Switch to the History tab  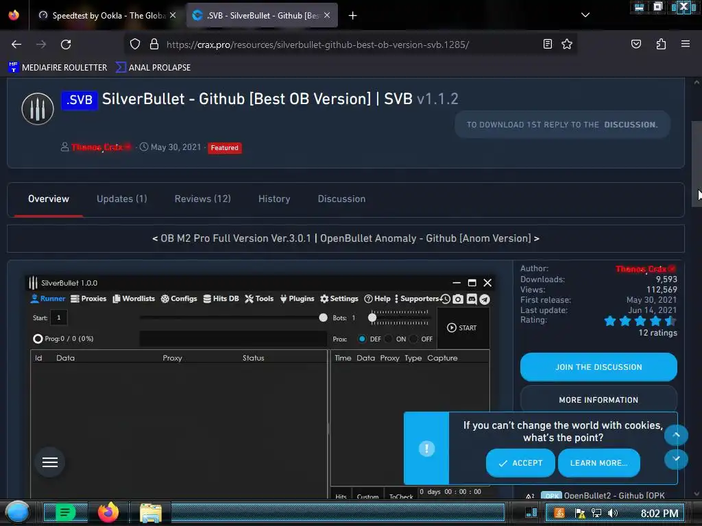[274, 199]
